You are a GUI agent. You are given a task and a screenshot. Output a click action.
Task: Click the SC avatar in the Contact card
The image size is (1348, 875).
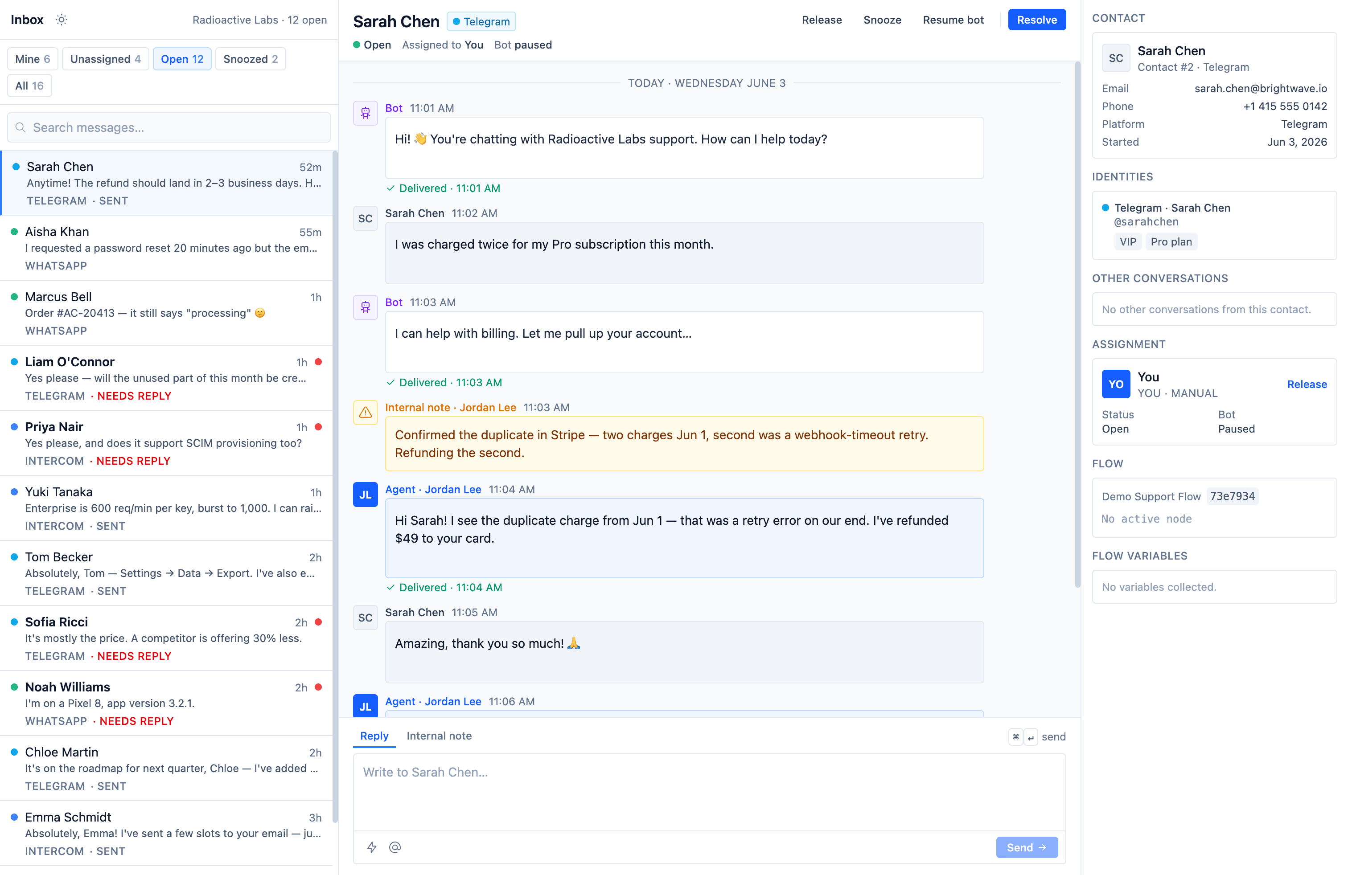click(1116, 58)
